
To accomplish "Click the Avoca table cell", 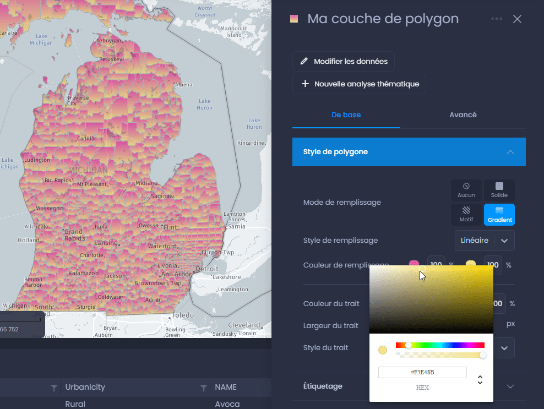I will [227, 404].
